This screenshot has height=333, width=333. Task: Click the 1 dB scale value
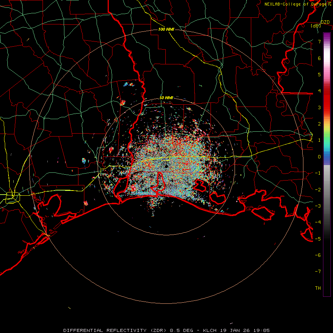[x=319, y=140]
